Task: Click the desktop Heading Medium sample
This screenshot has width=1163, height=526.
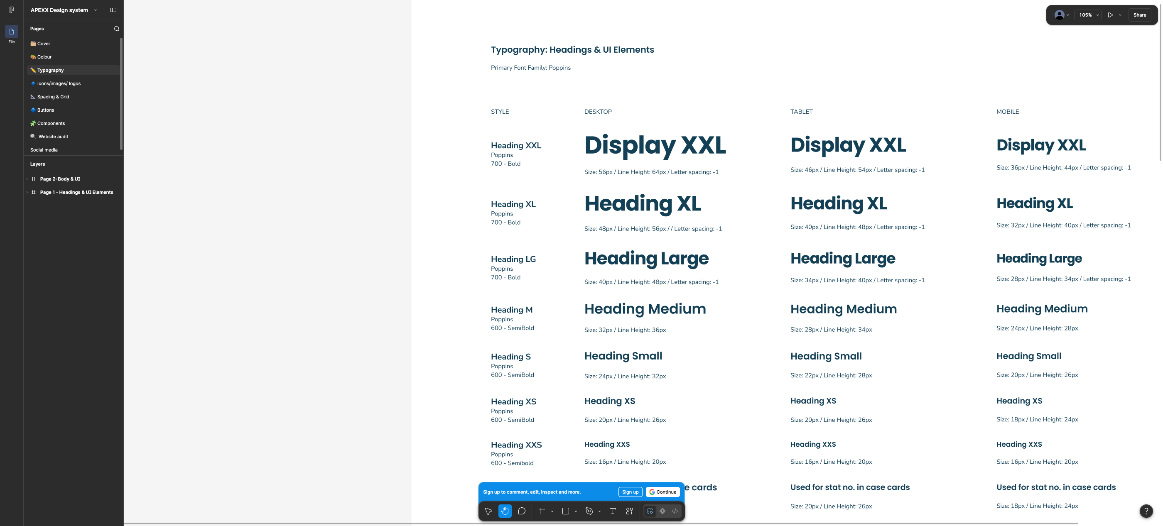Action: point(645,309)
